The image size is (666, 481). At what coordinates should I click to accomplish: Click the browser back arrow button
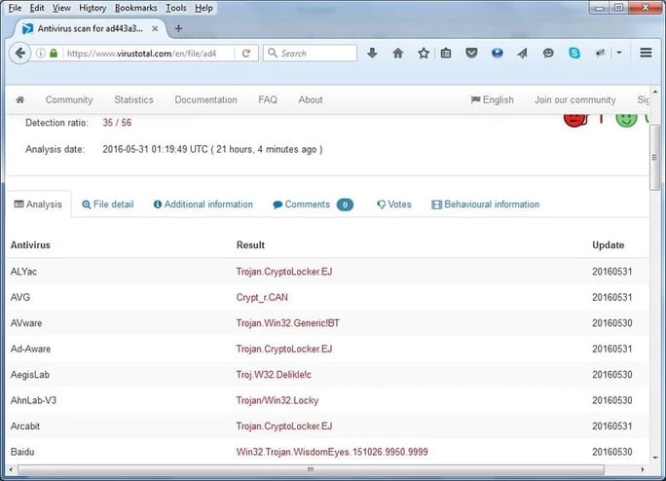19,54
